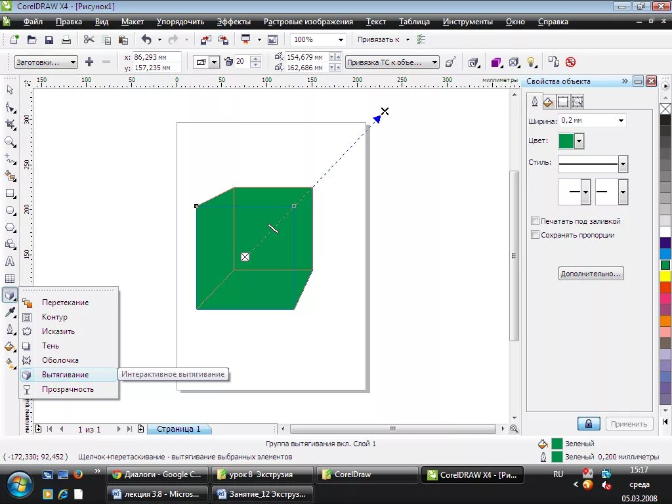Viewport: 672px width, 504px height.
Task: Click the extrusion depth field 20
Action: pyautogui.click(x=241, y=62)
